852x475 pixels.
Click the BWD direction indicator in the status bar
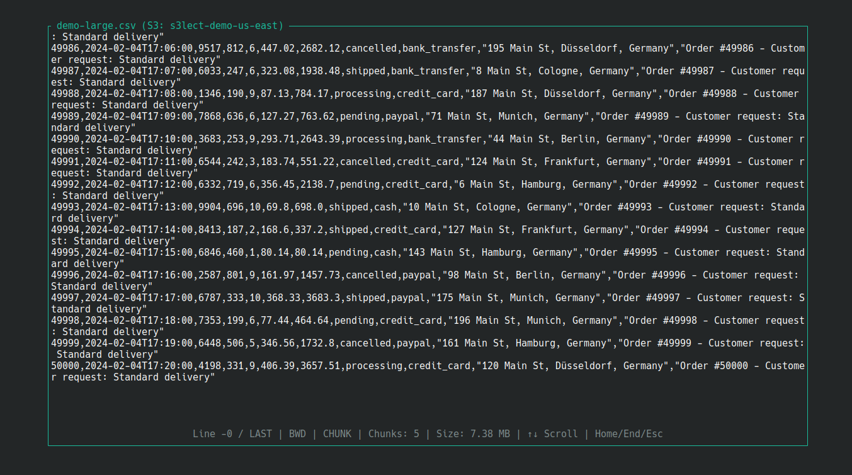click(x=297, y=433)
